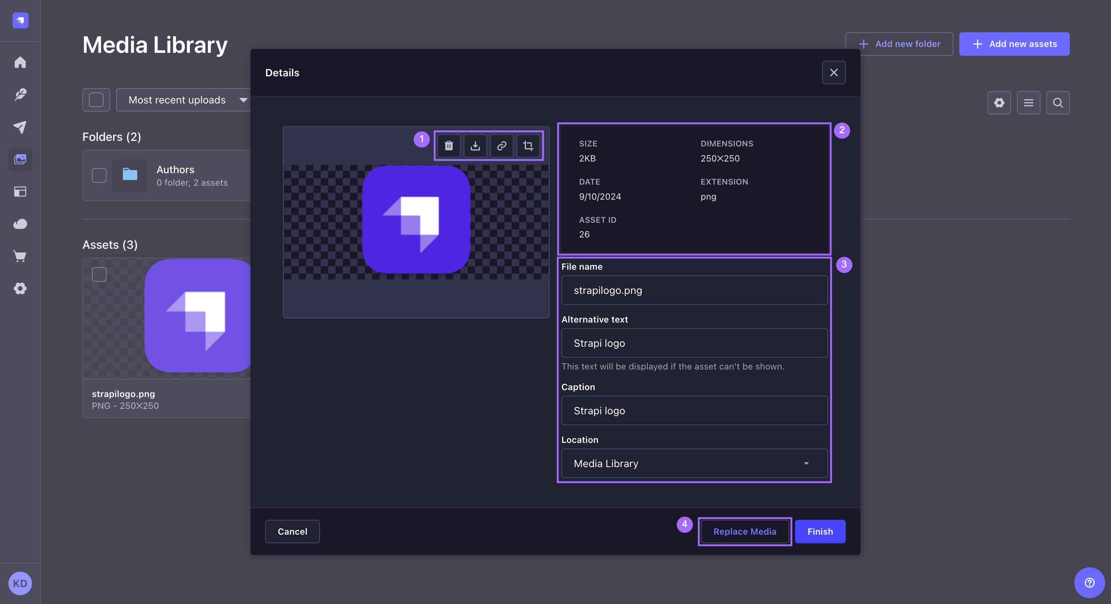Select Replace Media in the Details dialog
This screenshot has height=604, width=1111.
[x=744, y=531]
